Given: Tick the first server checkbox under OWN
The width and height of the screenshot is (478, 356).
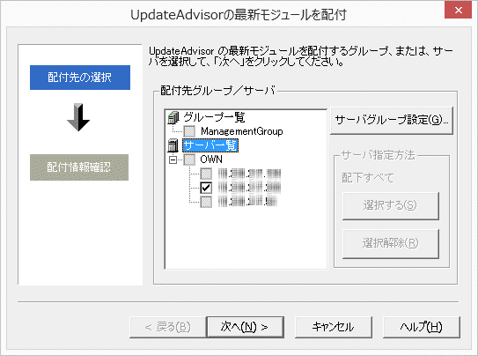Looking at the screenshot, I should coord(206,174).
